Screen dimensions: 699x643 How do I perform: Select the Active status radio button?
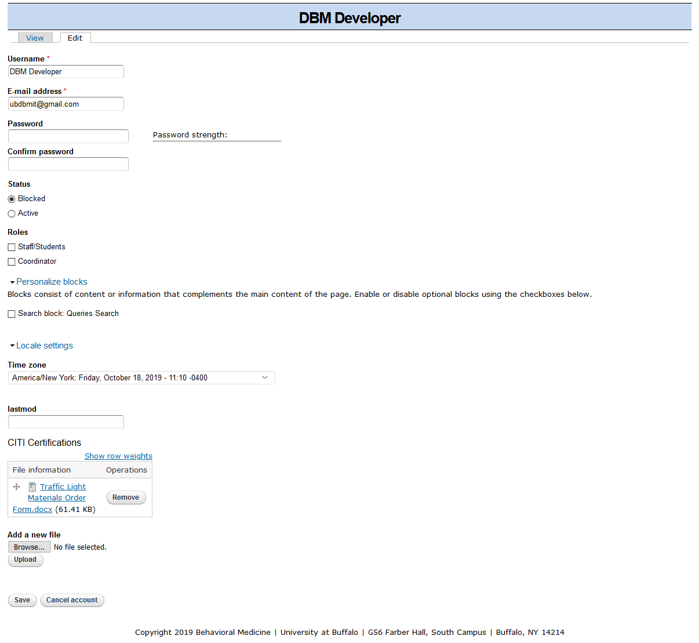12,213
